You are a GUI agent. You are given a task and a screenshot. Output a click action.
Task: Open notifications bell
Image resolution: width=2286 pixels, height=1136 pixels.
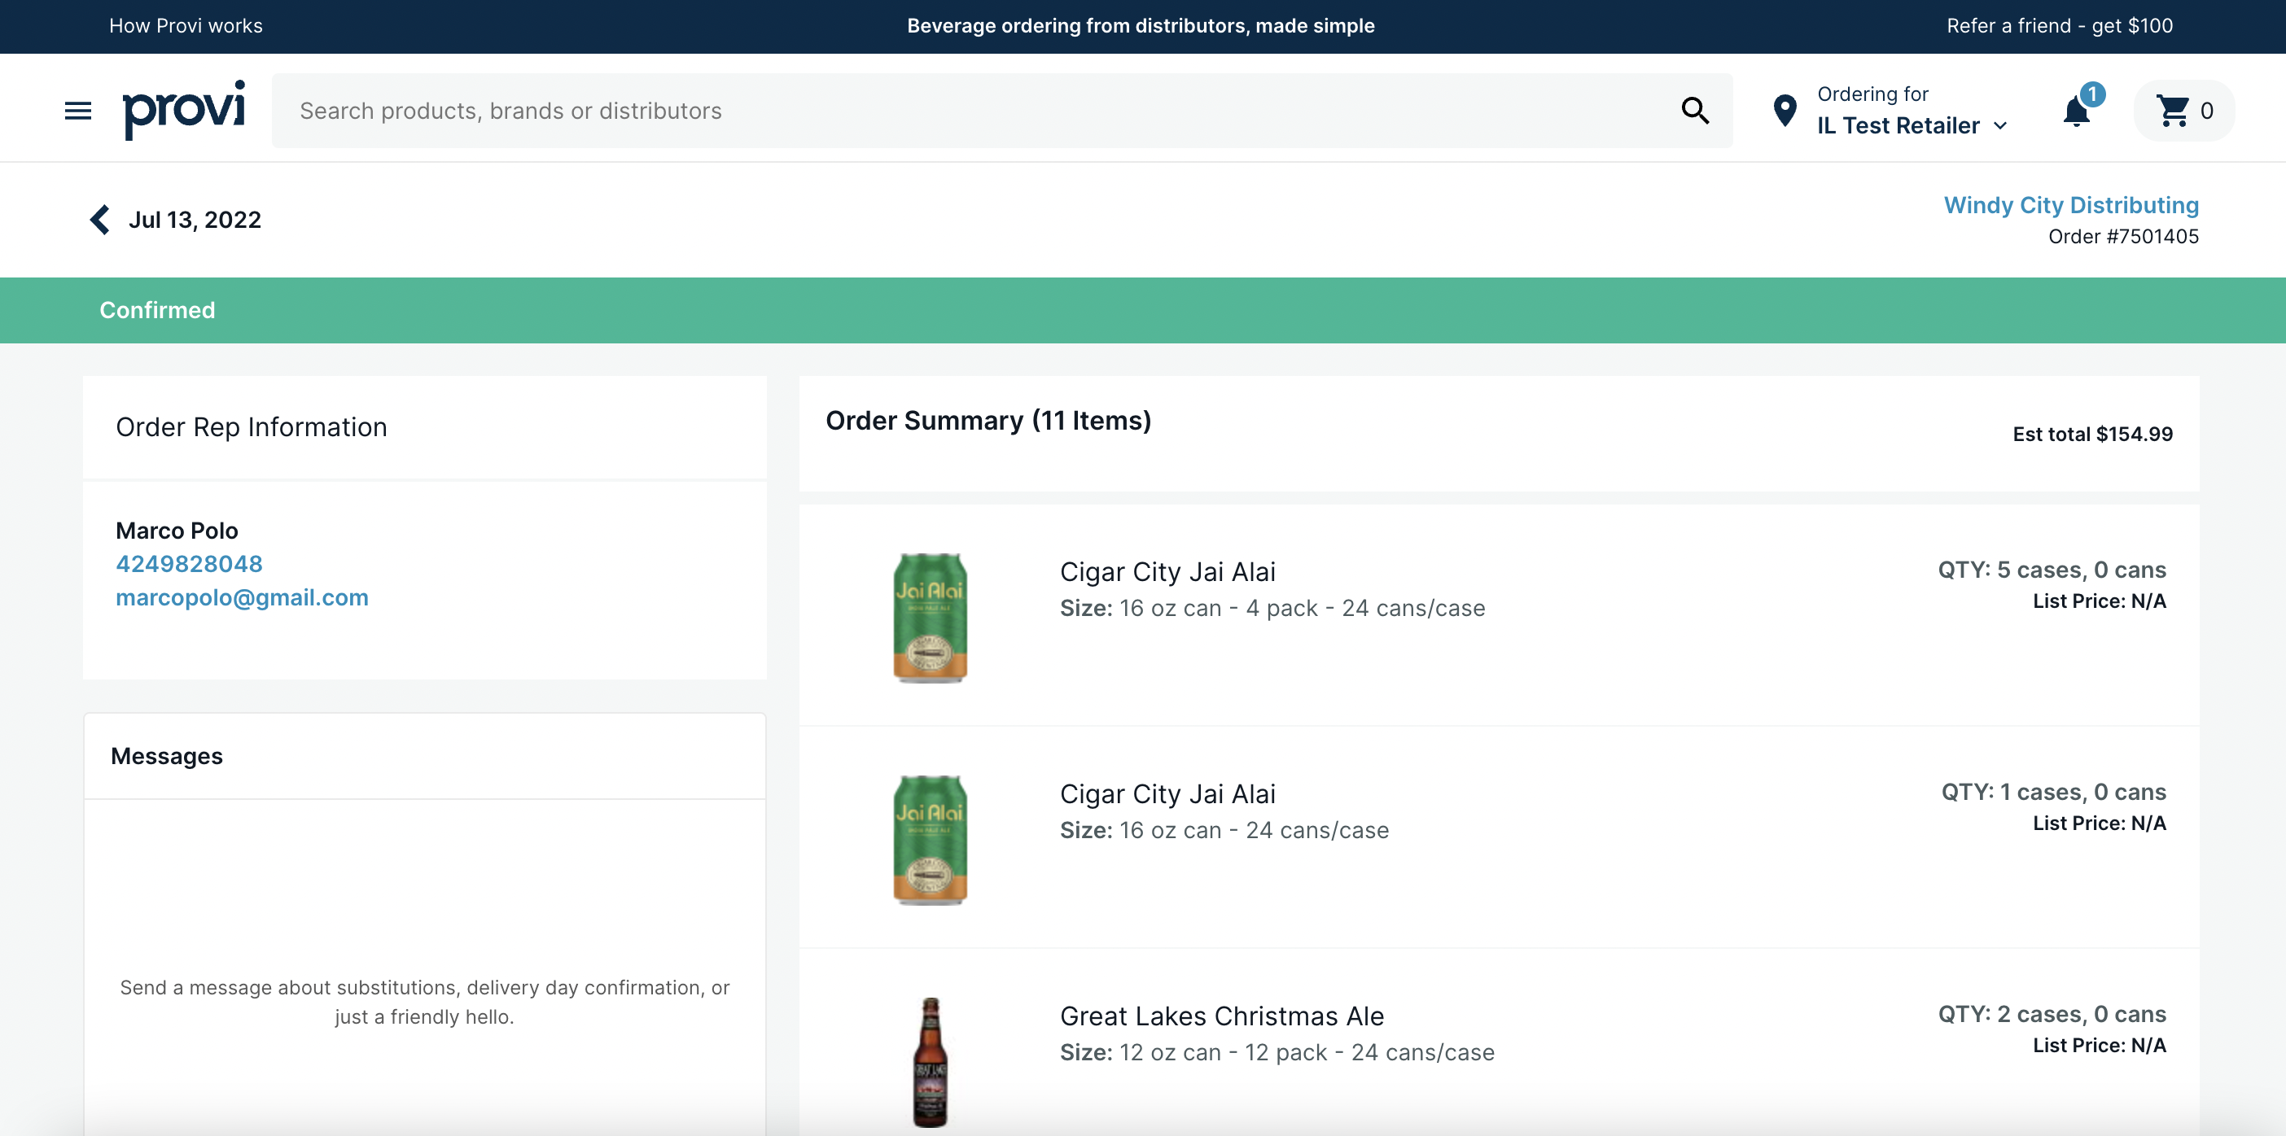point(2077,111)
